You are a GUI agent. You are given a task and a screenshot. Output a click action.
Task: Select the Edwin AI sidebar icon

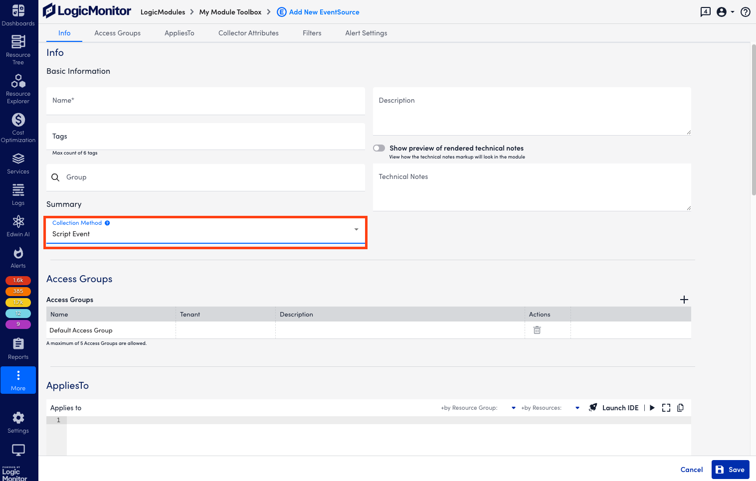coord(18,221)
